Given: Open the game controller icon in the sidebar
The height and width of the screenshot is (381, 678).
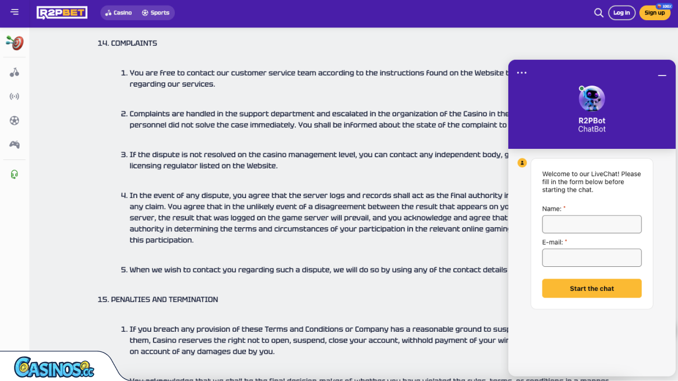Looking at the screenshot, I should (15, 145).
